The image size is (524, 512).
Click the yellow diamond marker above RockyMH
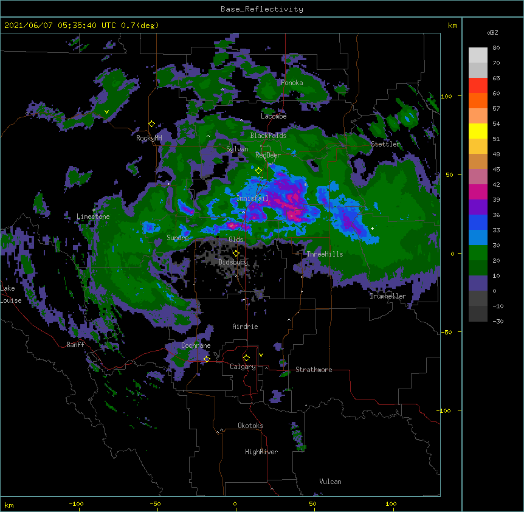click(152, 124)
